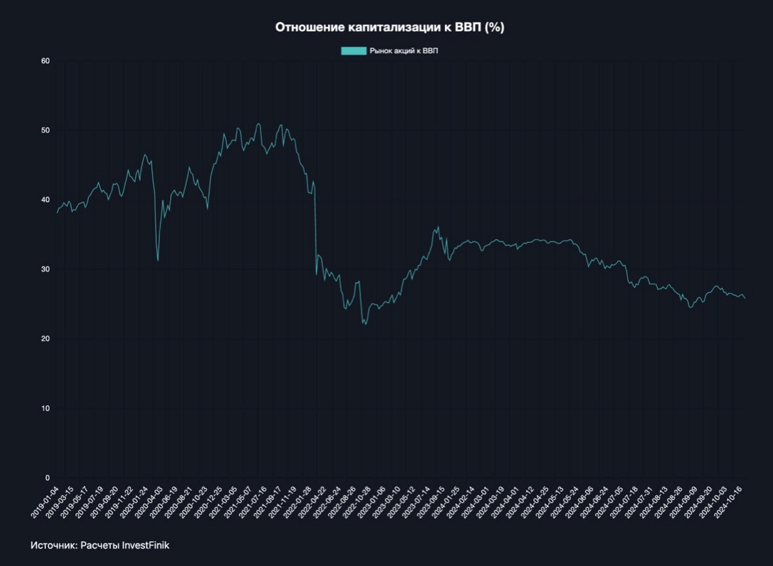The image size is (773, 566).
Task: Click the x-axis date 2024-10-16
Action: coord(727,502)
